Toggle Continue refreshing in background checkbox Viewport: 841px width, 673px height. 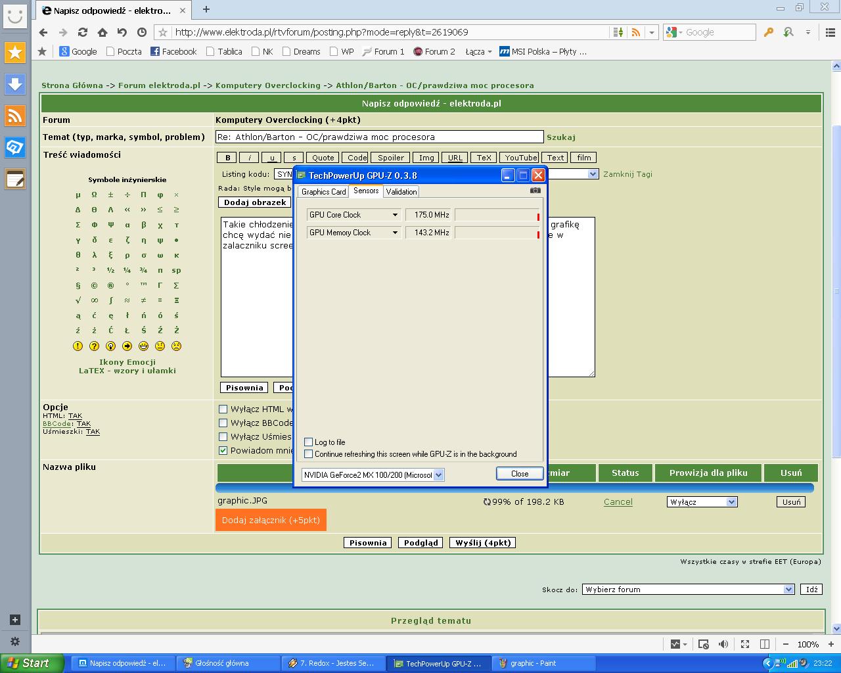309,454
